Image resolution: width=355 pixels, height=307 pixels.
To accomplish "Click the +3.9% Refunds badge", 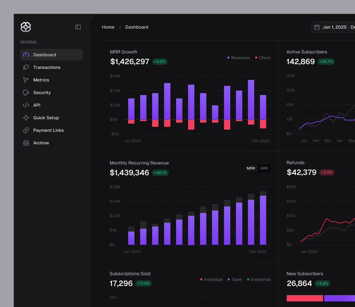I will (327, 172).
